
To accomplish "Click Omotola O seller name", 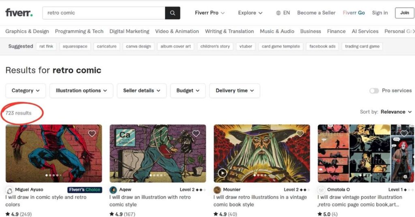I will coord(338,190).
